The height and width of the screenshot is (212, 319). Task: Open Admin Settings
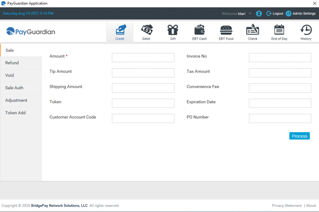pos(301,14)
